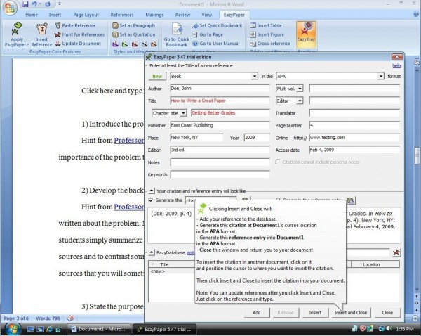The image size is (421, 336).
Task: Click the Close button at the dialog bottom
Action: (387, 313)
